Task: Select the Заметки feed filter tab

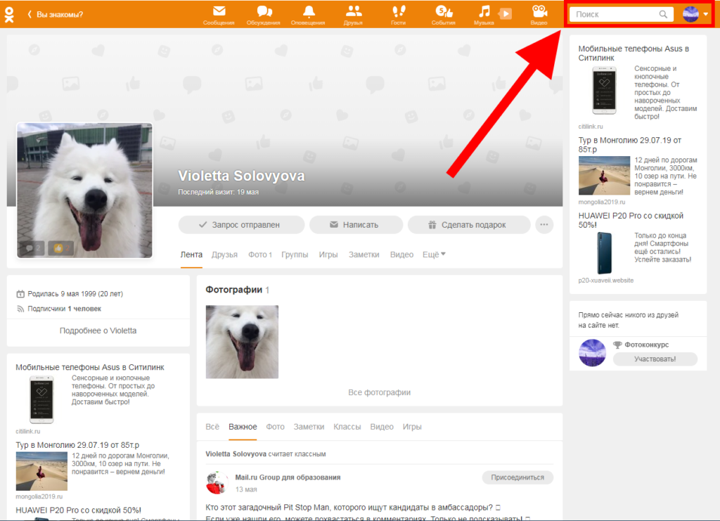Action: (309, 427)
